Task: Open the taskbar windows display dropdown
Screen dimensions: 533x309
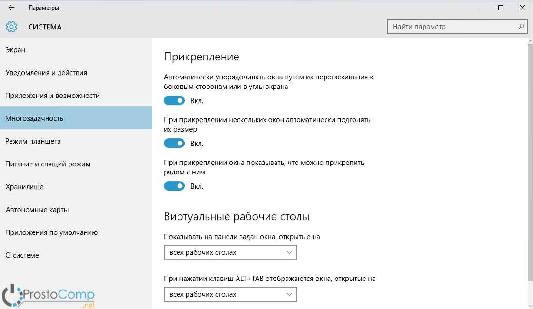Action: 230,252
